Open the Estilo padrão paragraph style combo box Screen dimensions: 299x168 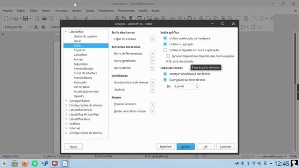[x=18, y=27]
